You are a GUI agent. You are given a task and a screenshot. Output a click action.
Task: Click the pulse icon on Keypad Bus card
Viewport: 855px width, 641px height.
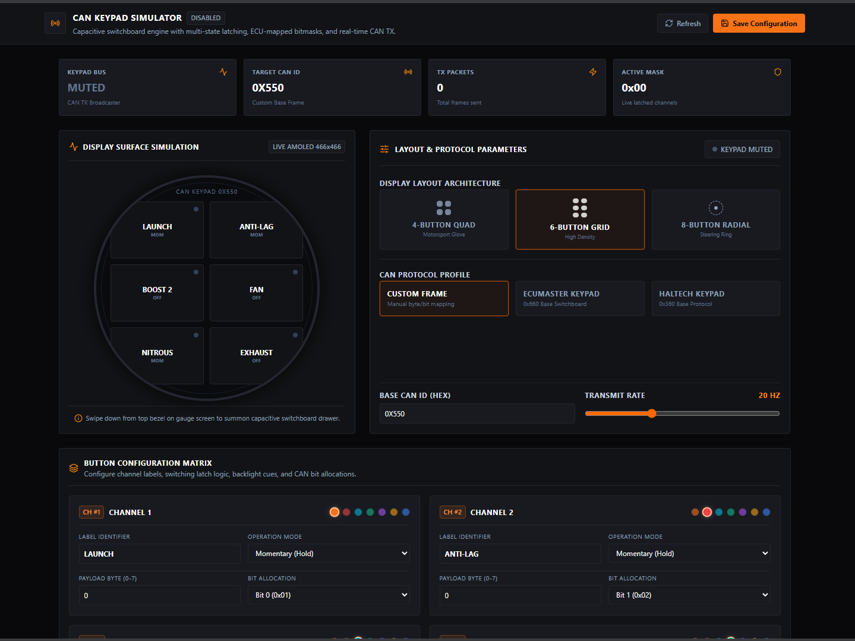223,72
